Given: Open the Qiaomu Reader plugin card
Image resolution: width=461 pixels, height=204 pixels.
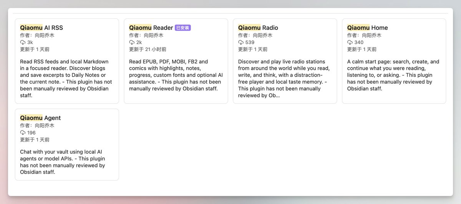Looking at the screenshot, I should [176, 61].
